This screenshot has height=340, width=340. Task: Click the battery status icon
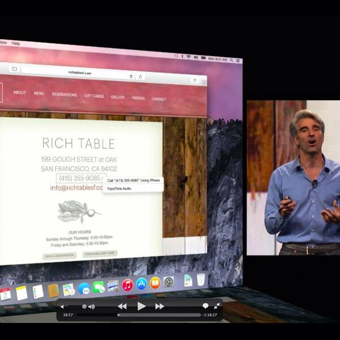coord(203,58)
